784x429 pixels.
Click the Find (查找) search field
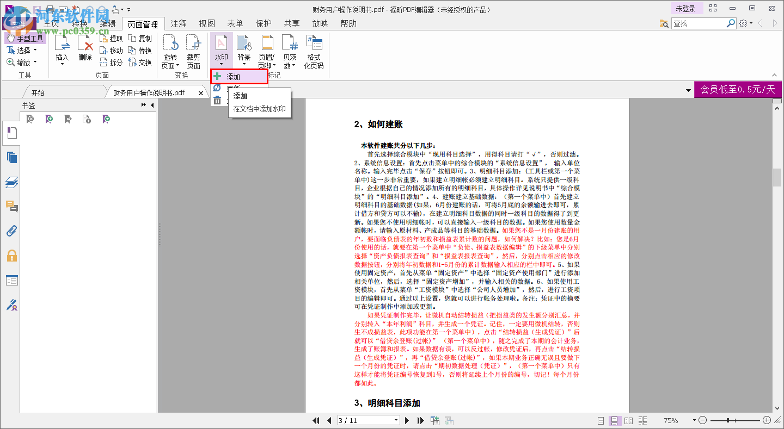click(x=699, y=23)
